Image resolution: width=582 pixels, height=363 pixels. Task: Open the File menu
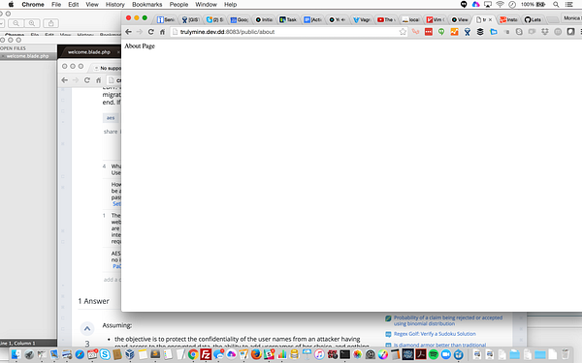coord(56,5)
